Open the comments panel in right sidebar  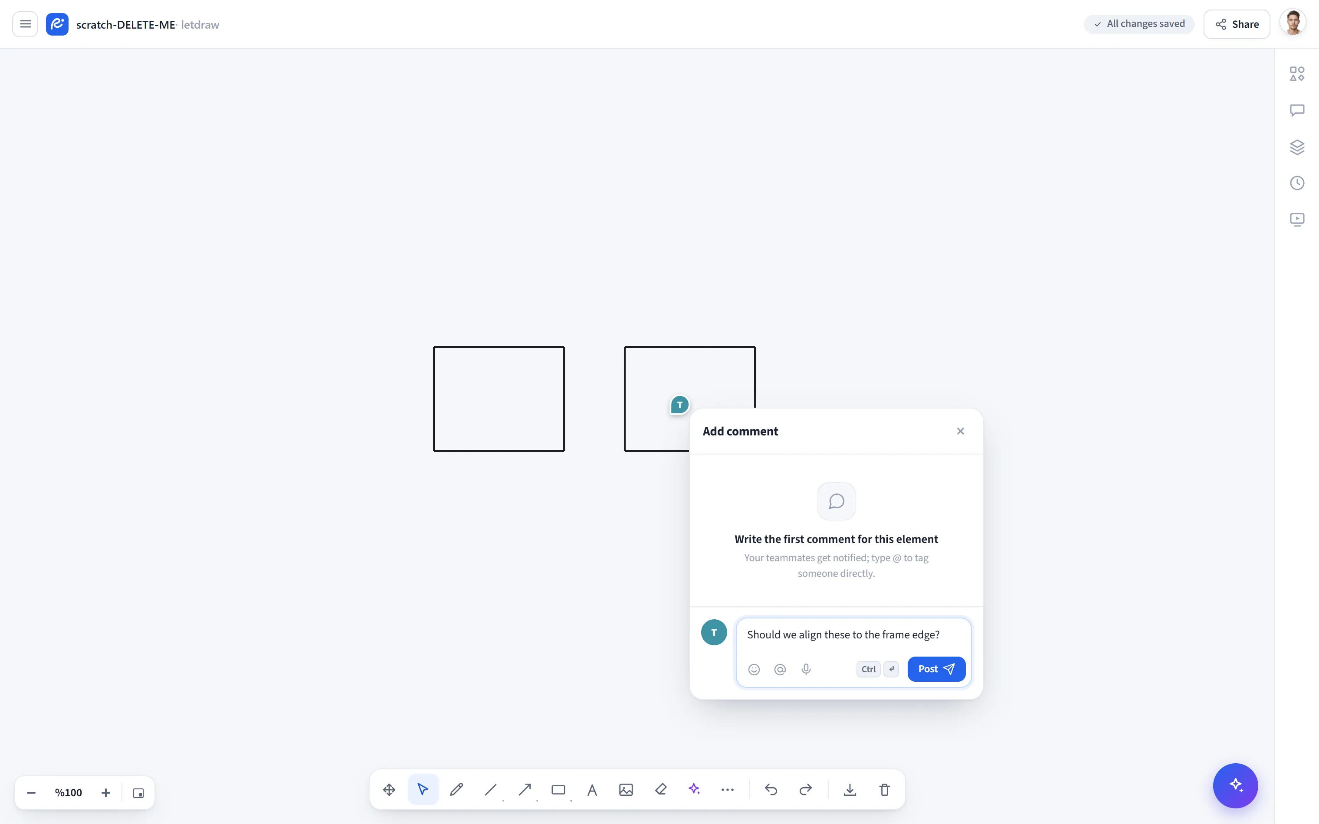1296,110
